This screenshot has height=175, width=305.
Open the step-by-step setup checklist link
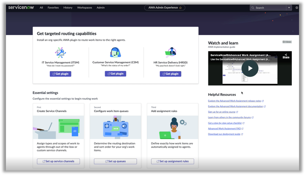click(225, 123)
